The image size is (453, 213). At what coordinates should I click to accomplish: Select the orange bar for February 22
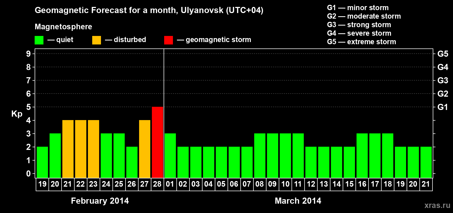pos(81,149)
